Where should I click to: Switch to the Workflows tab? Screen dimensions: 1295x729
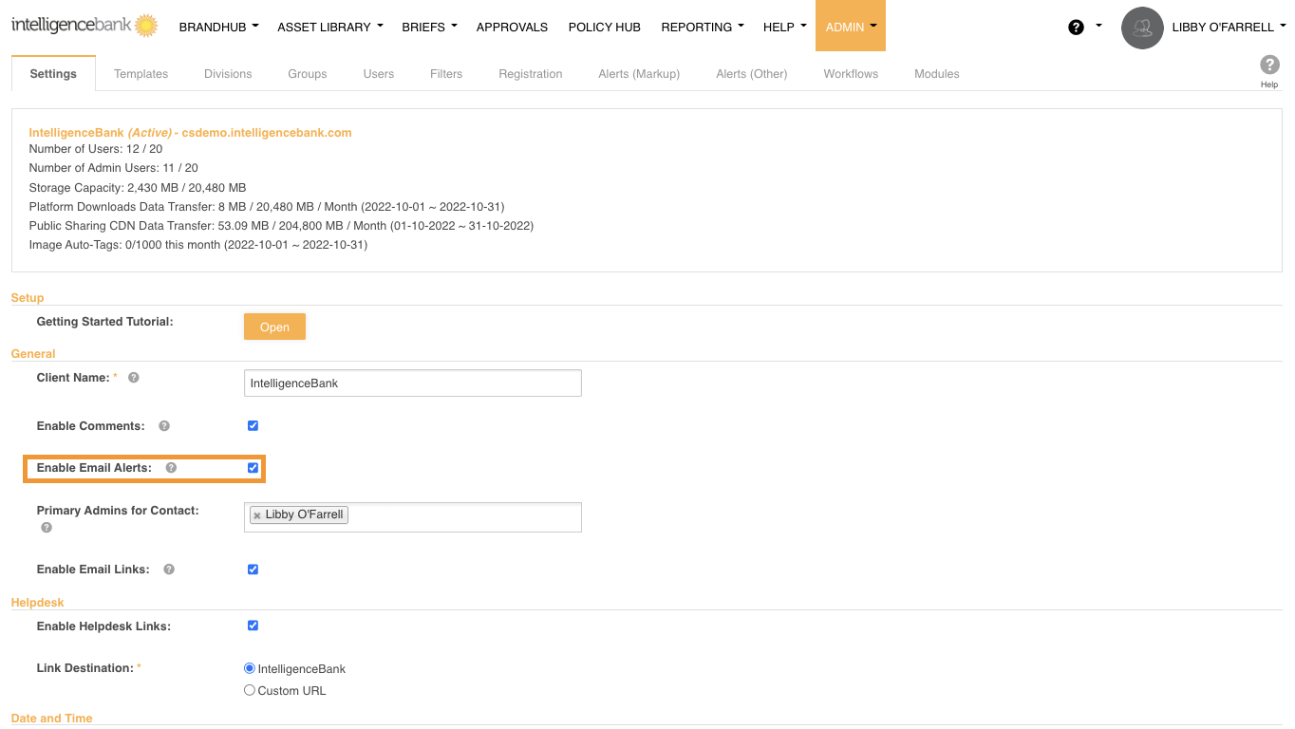coord(851,74)
